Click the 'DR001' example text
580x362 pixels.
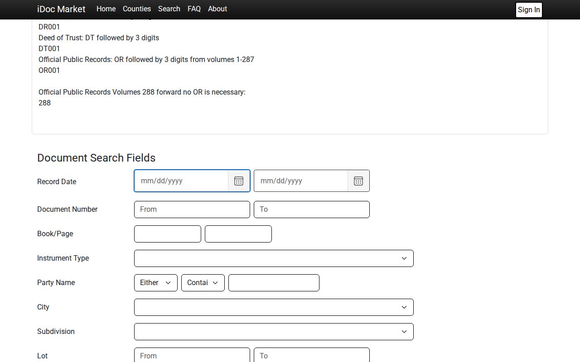click(49, 27)
